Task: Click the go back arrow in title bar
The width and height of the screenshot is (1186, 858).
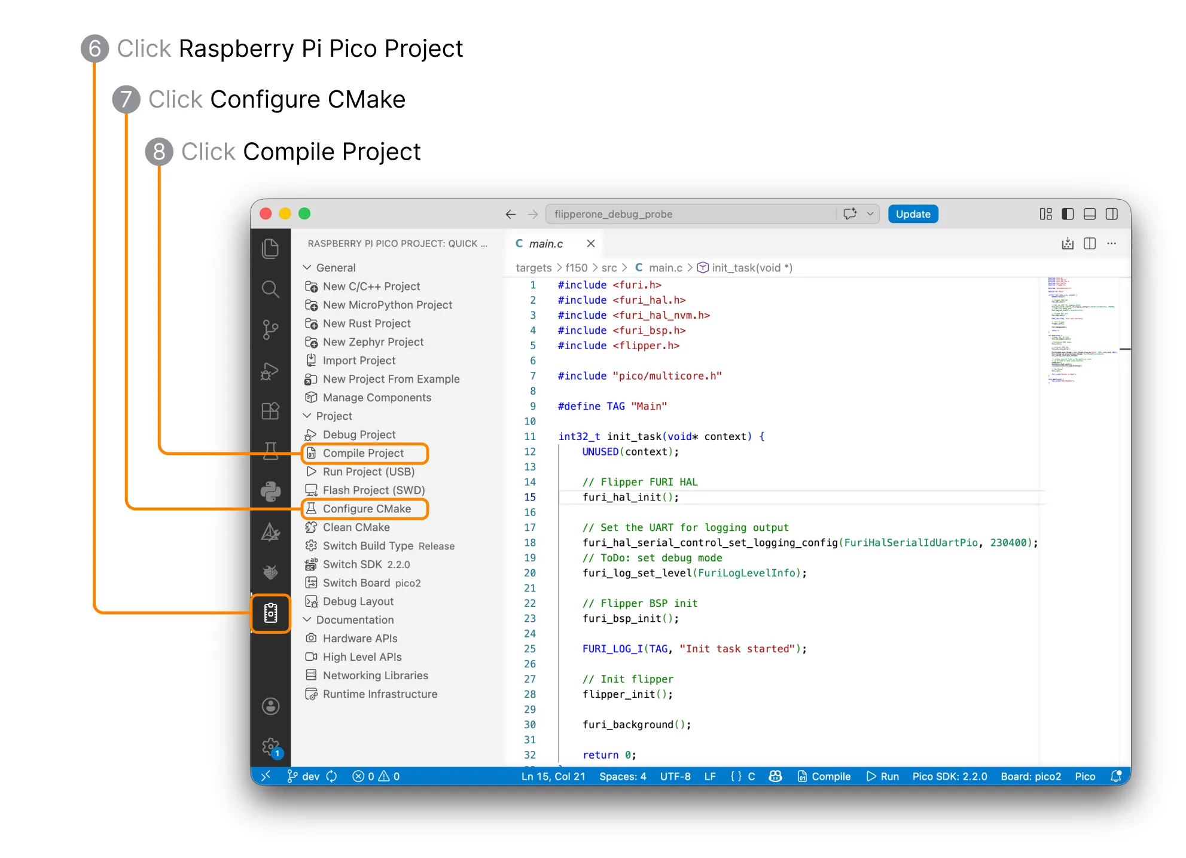Action: [511, 214]
